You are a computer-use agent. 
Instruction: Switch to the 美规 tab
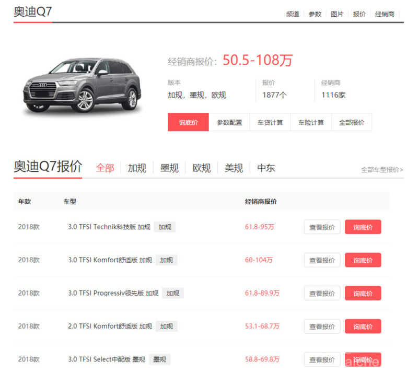pyautogui.click(x=234, y=168)
